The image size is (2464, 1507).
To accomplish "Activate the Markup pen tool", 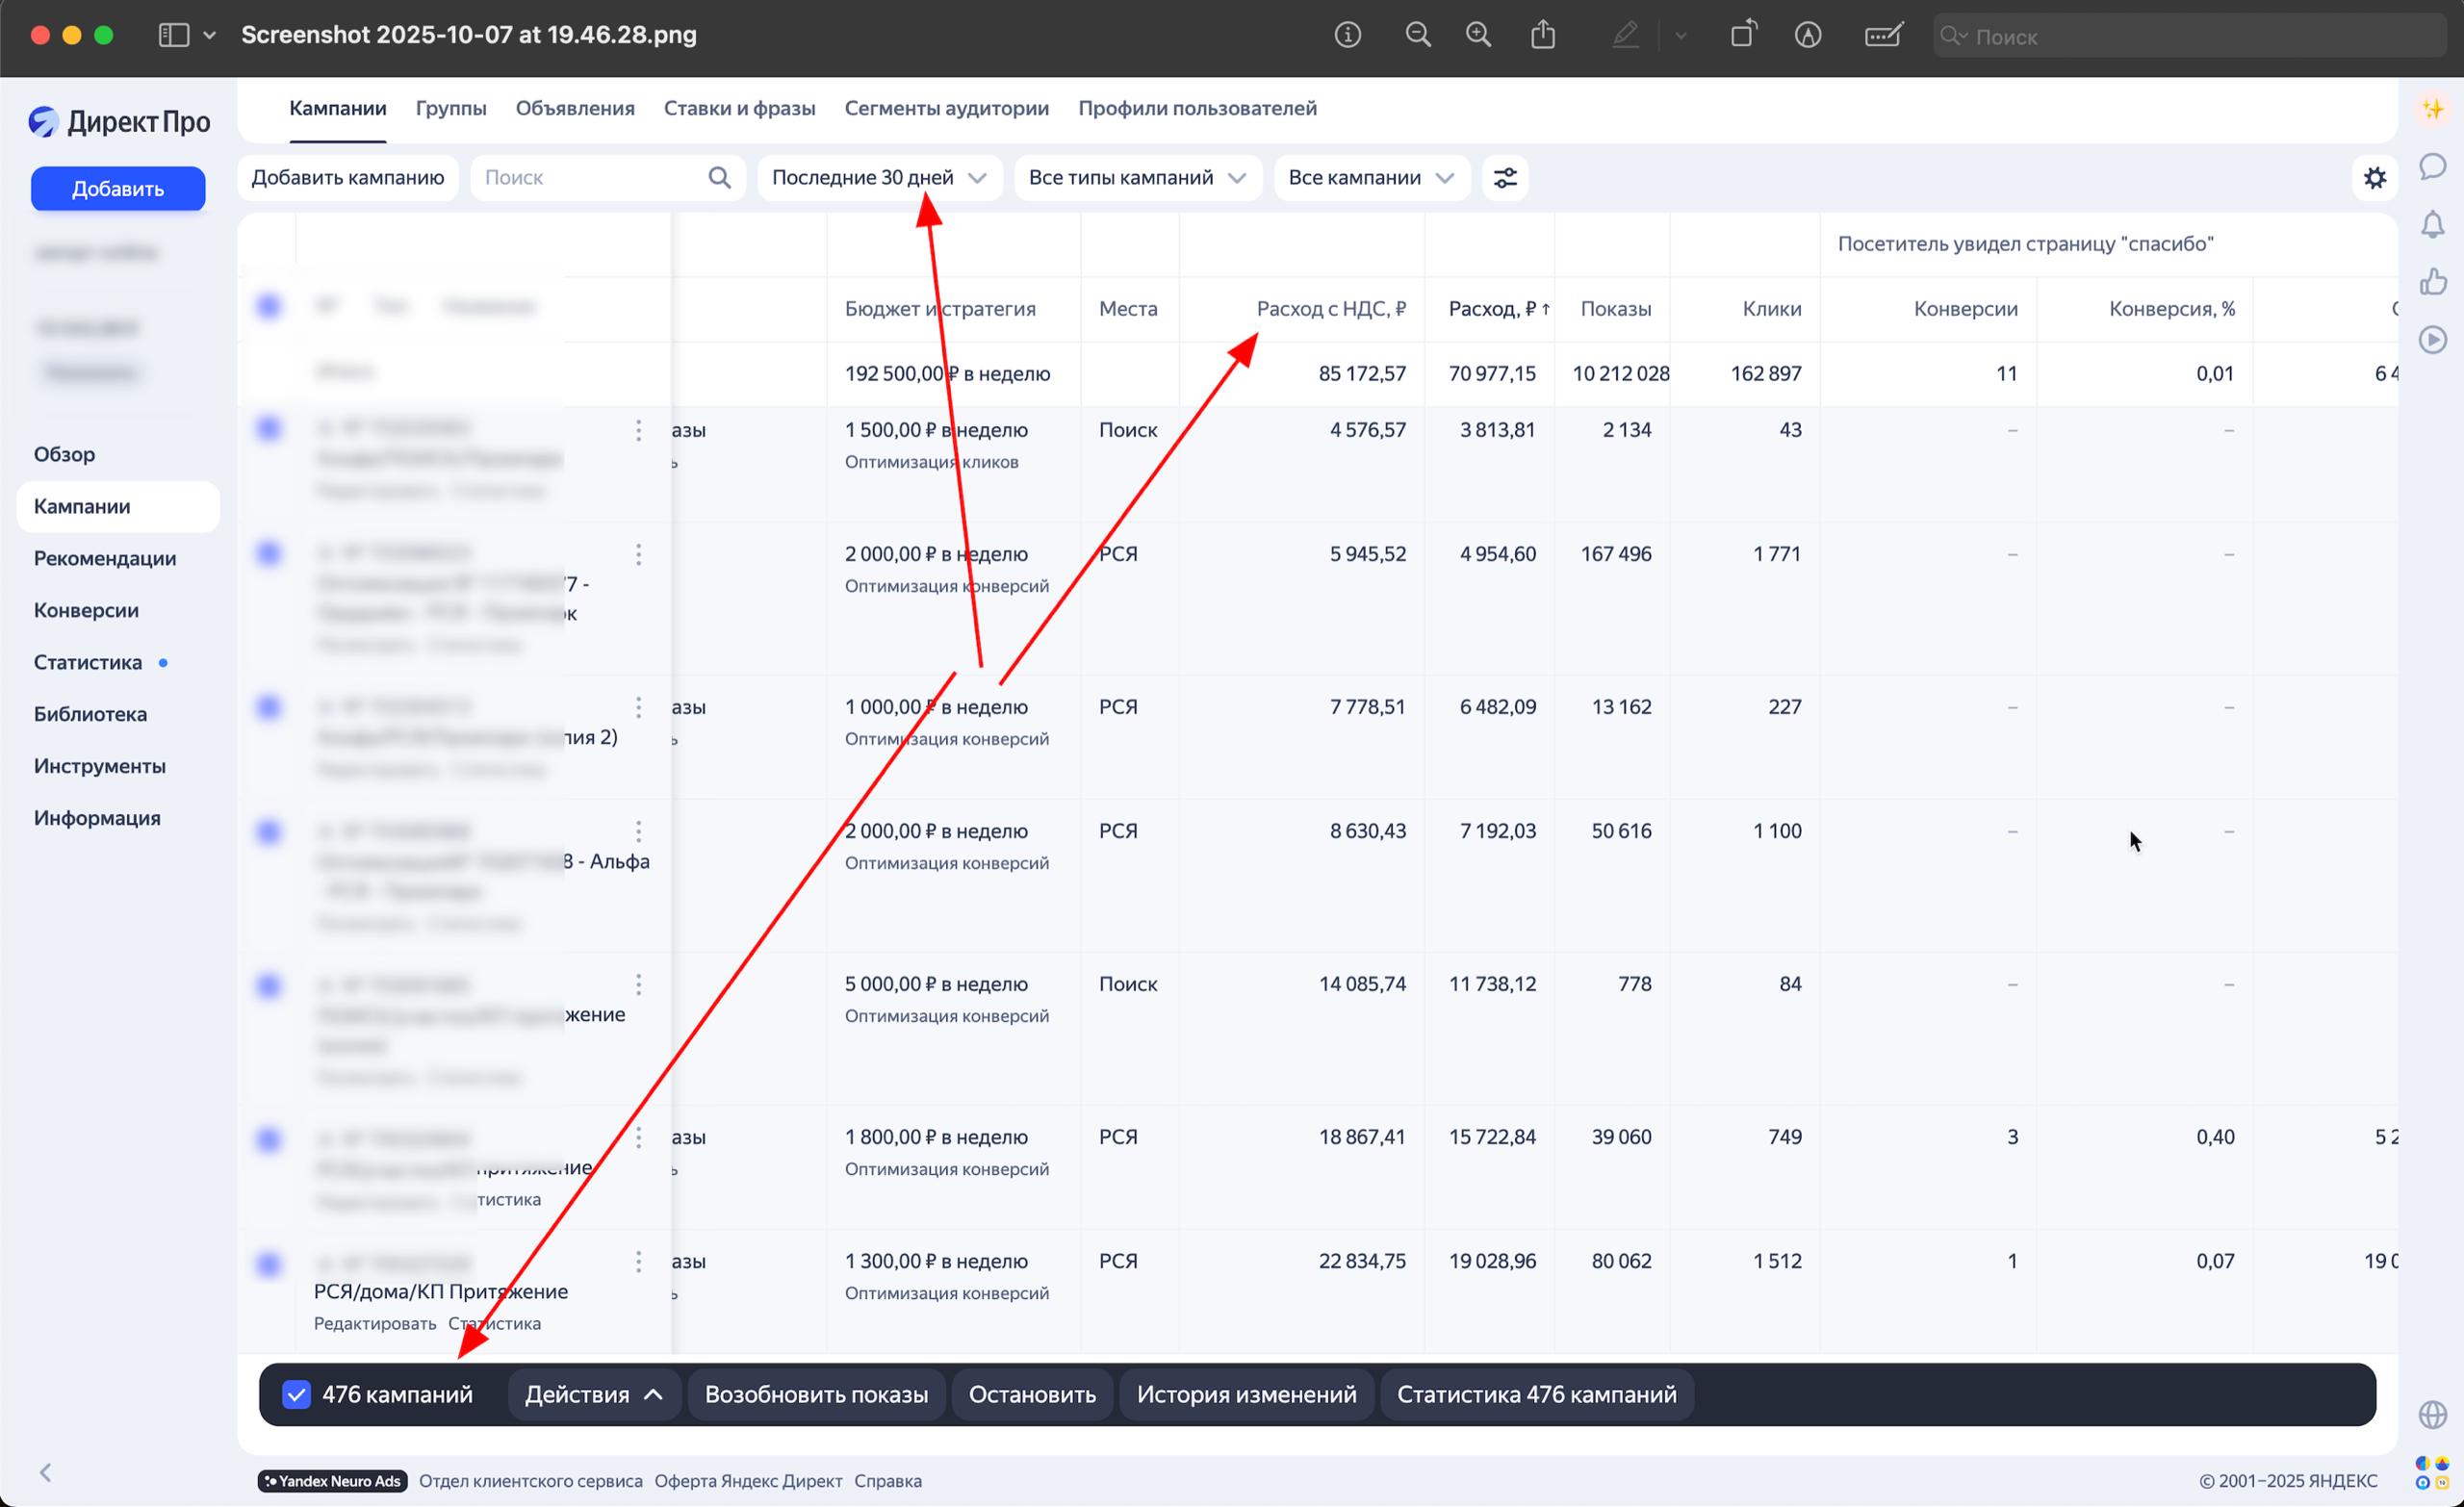I will 1625,35.
